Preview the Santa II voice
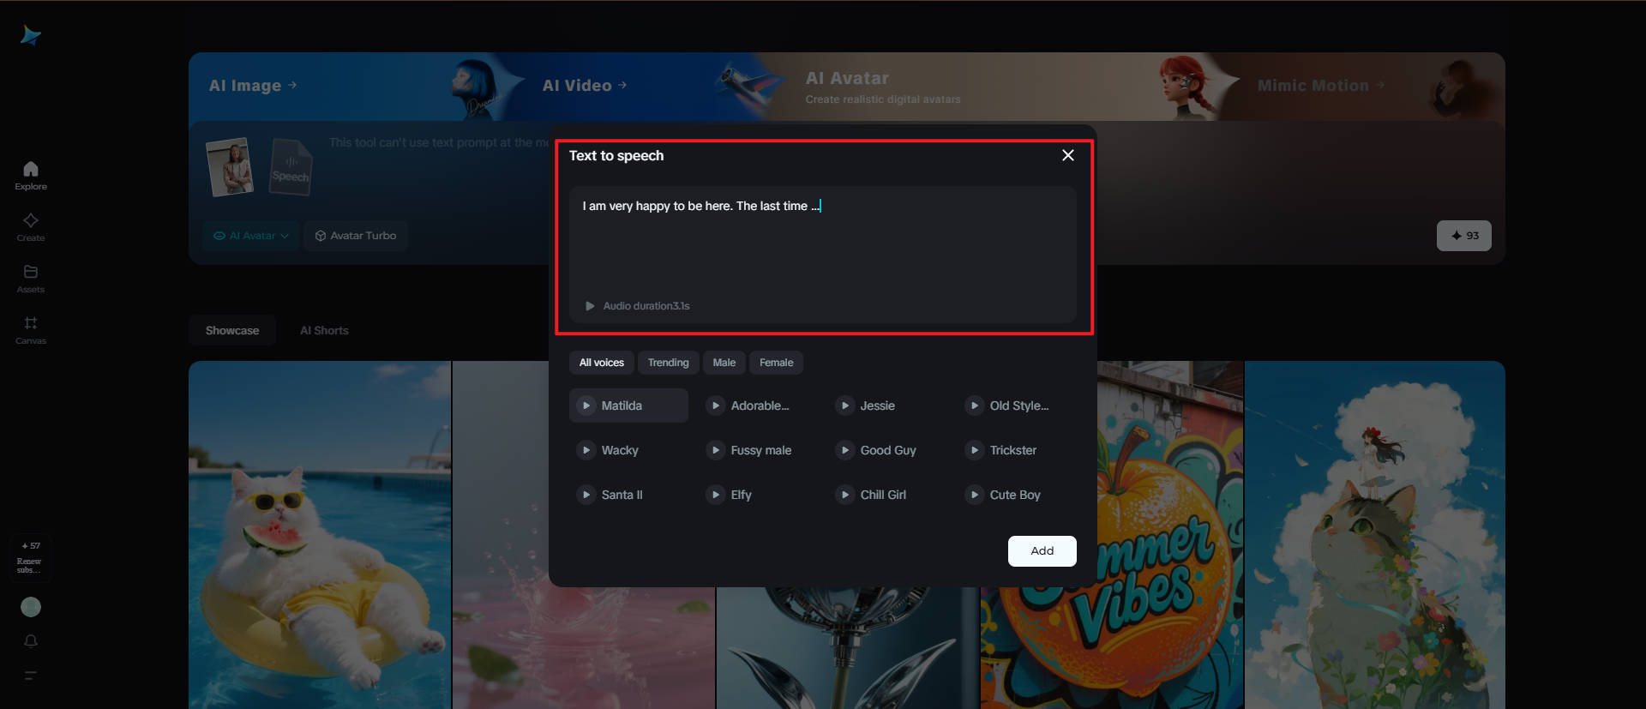This screenshot has width=1646, height=709. [x=586, y=495]
